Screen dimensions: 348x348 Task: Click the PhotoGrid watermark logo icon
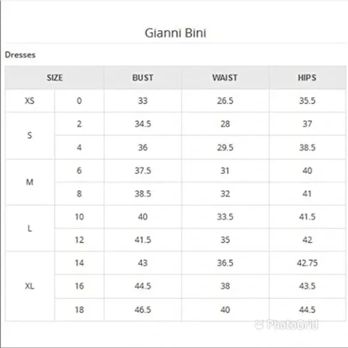(259, 325)
